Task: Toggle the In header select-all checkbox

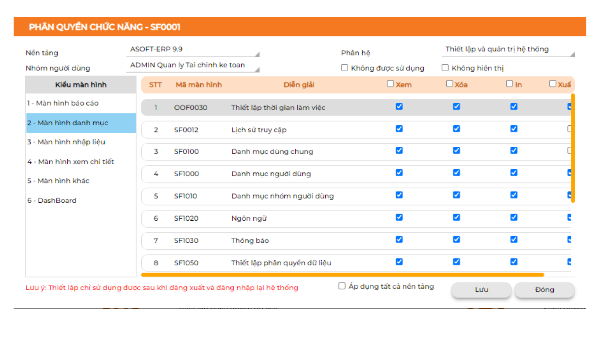Action: (x=509, y=84)
